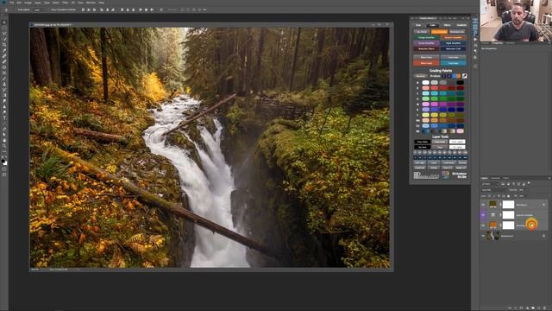
Task: Click the lock position icon
Action: coord(499,196)
